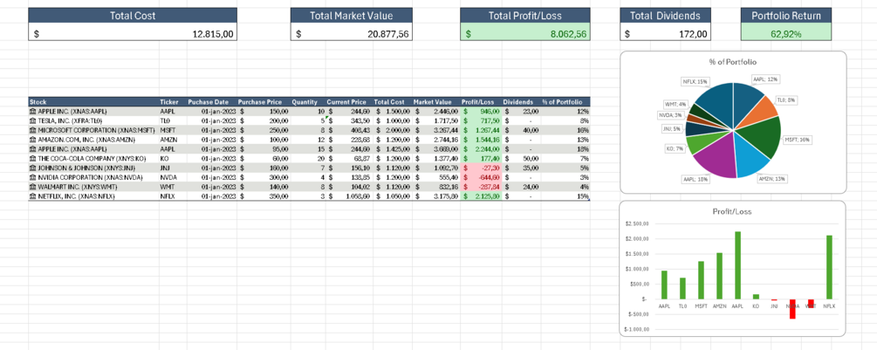The width and height of the screenshot is (877, 350).
Task: Select Netflix's 1.058,60 current price cell
Action: click(x=349, y=196)
